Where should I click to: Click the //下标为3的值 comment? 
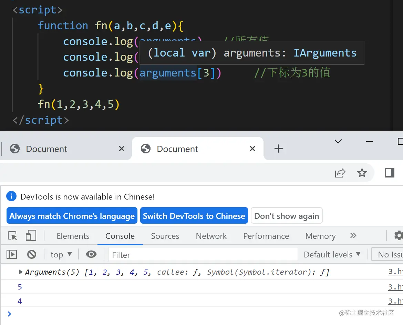[x=292, y=73]
